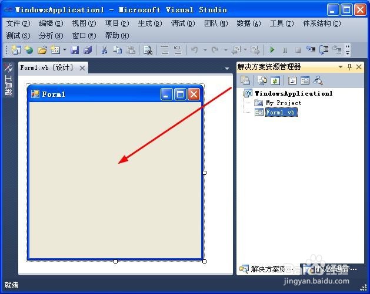Open the 帮助(H) menu
370x294 pixels.
[x=117, y=36]
